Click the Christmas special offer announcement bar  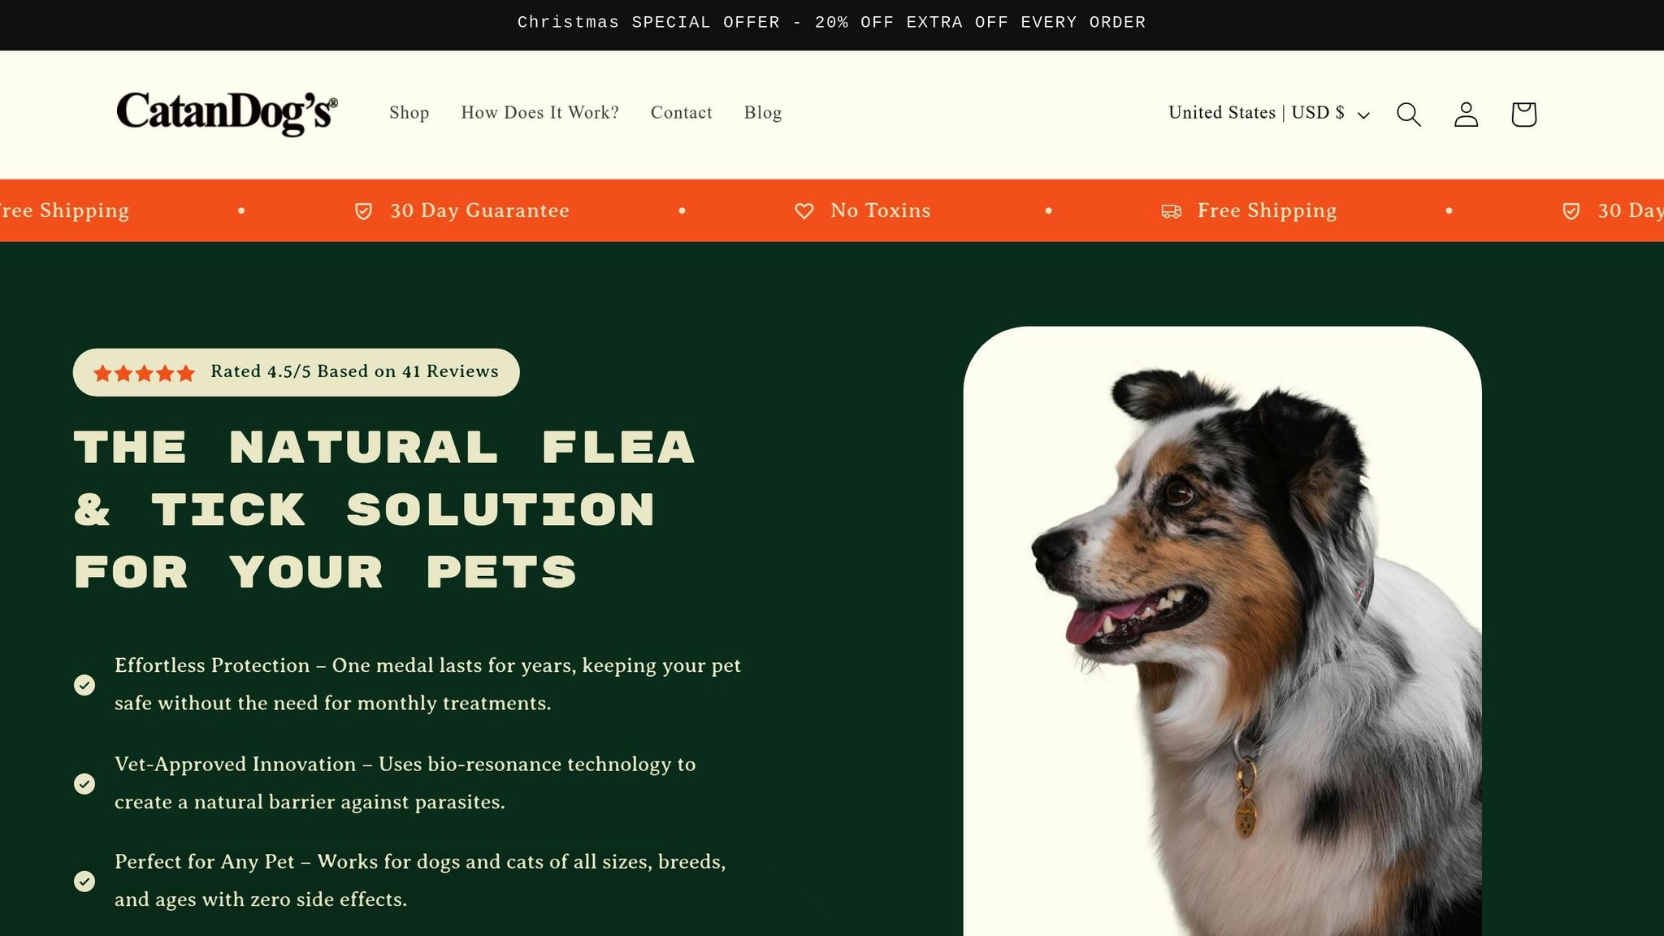(x=832, y=23)
